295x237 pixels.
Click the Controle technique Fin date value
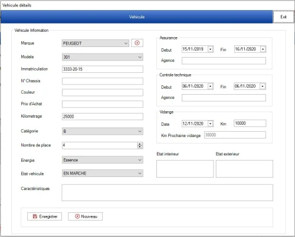click(x=245, y=86)
